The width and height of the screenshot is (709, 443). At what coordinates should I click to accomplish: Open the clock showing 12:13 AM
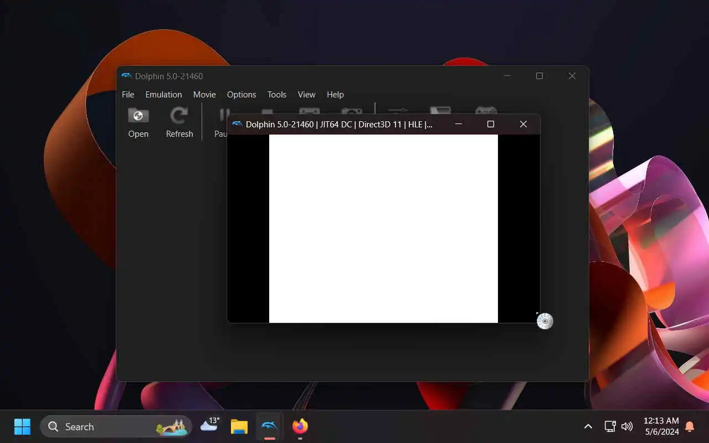[661, 426]
